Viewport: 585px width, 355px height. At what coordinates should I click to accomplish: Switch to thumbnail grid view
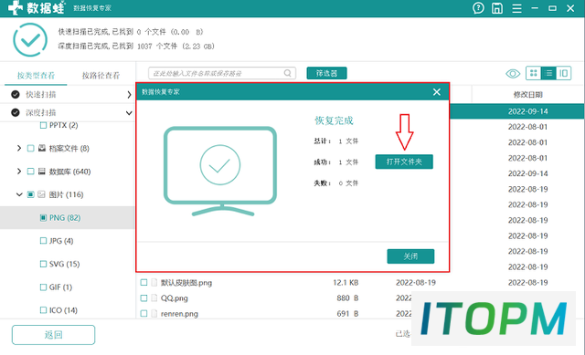534,73
